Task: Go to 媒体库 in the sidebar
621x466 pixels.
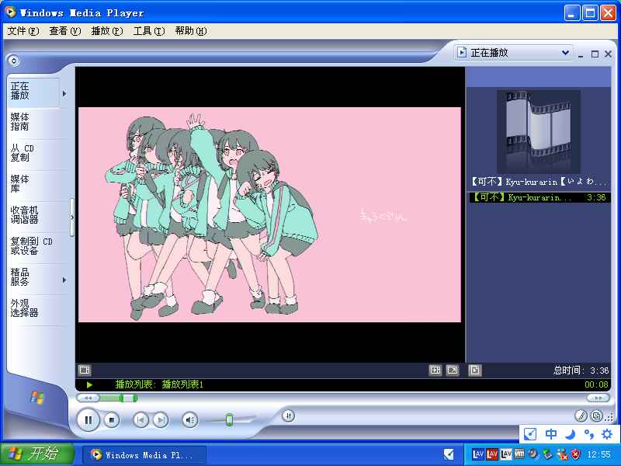Action: (20, 183)
